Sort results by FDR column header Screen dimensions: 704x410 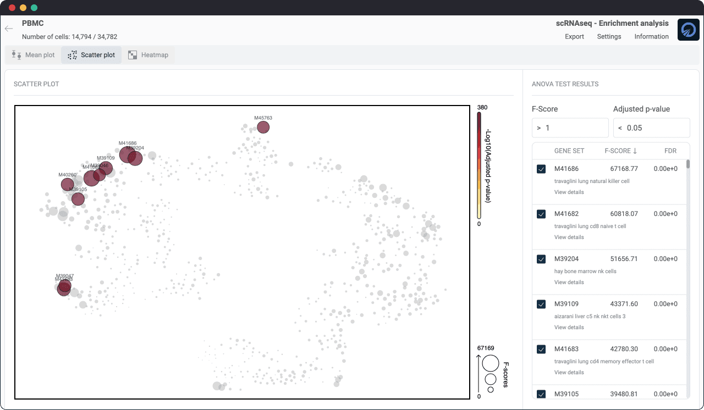[669, 151]
